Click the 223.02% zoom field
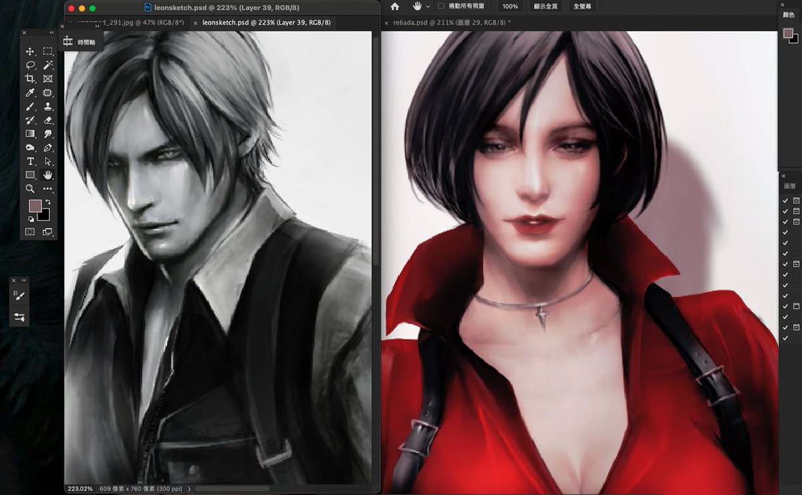The width and height of the screenshot is (802, 495). tap(79, 489)
